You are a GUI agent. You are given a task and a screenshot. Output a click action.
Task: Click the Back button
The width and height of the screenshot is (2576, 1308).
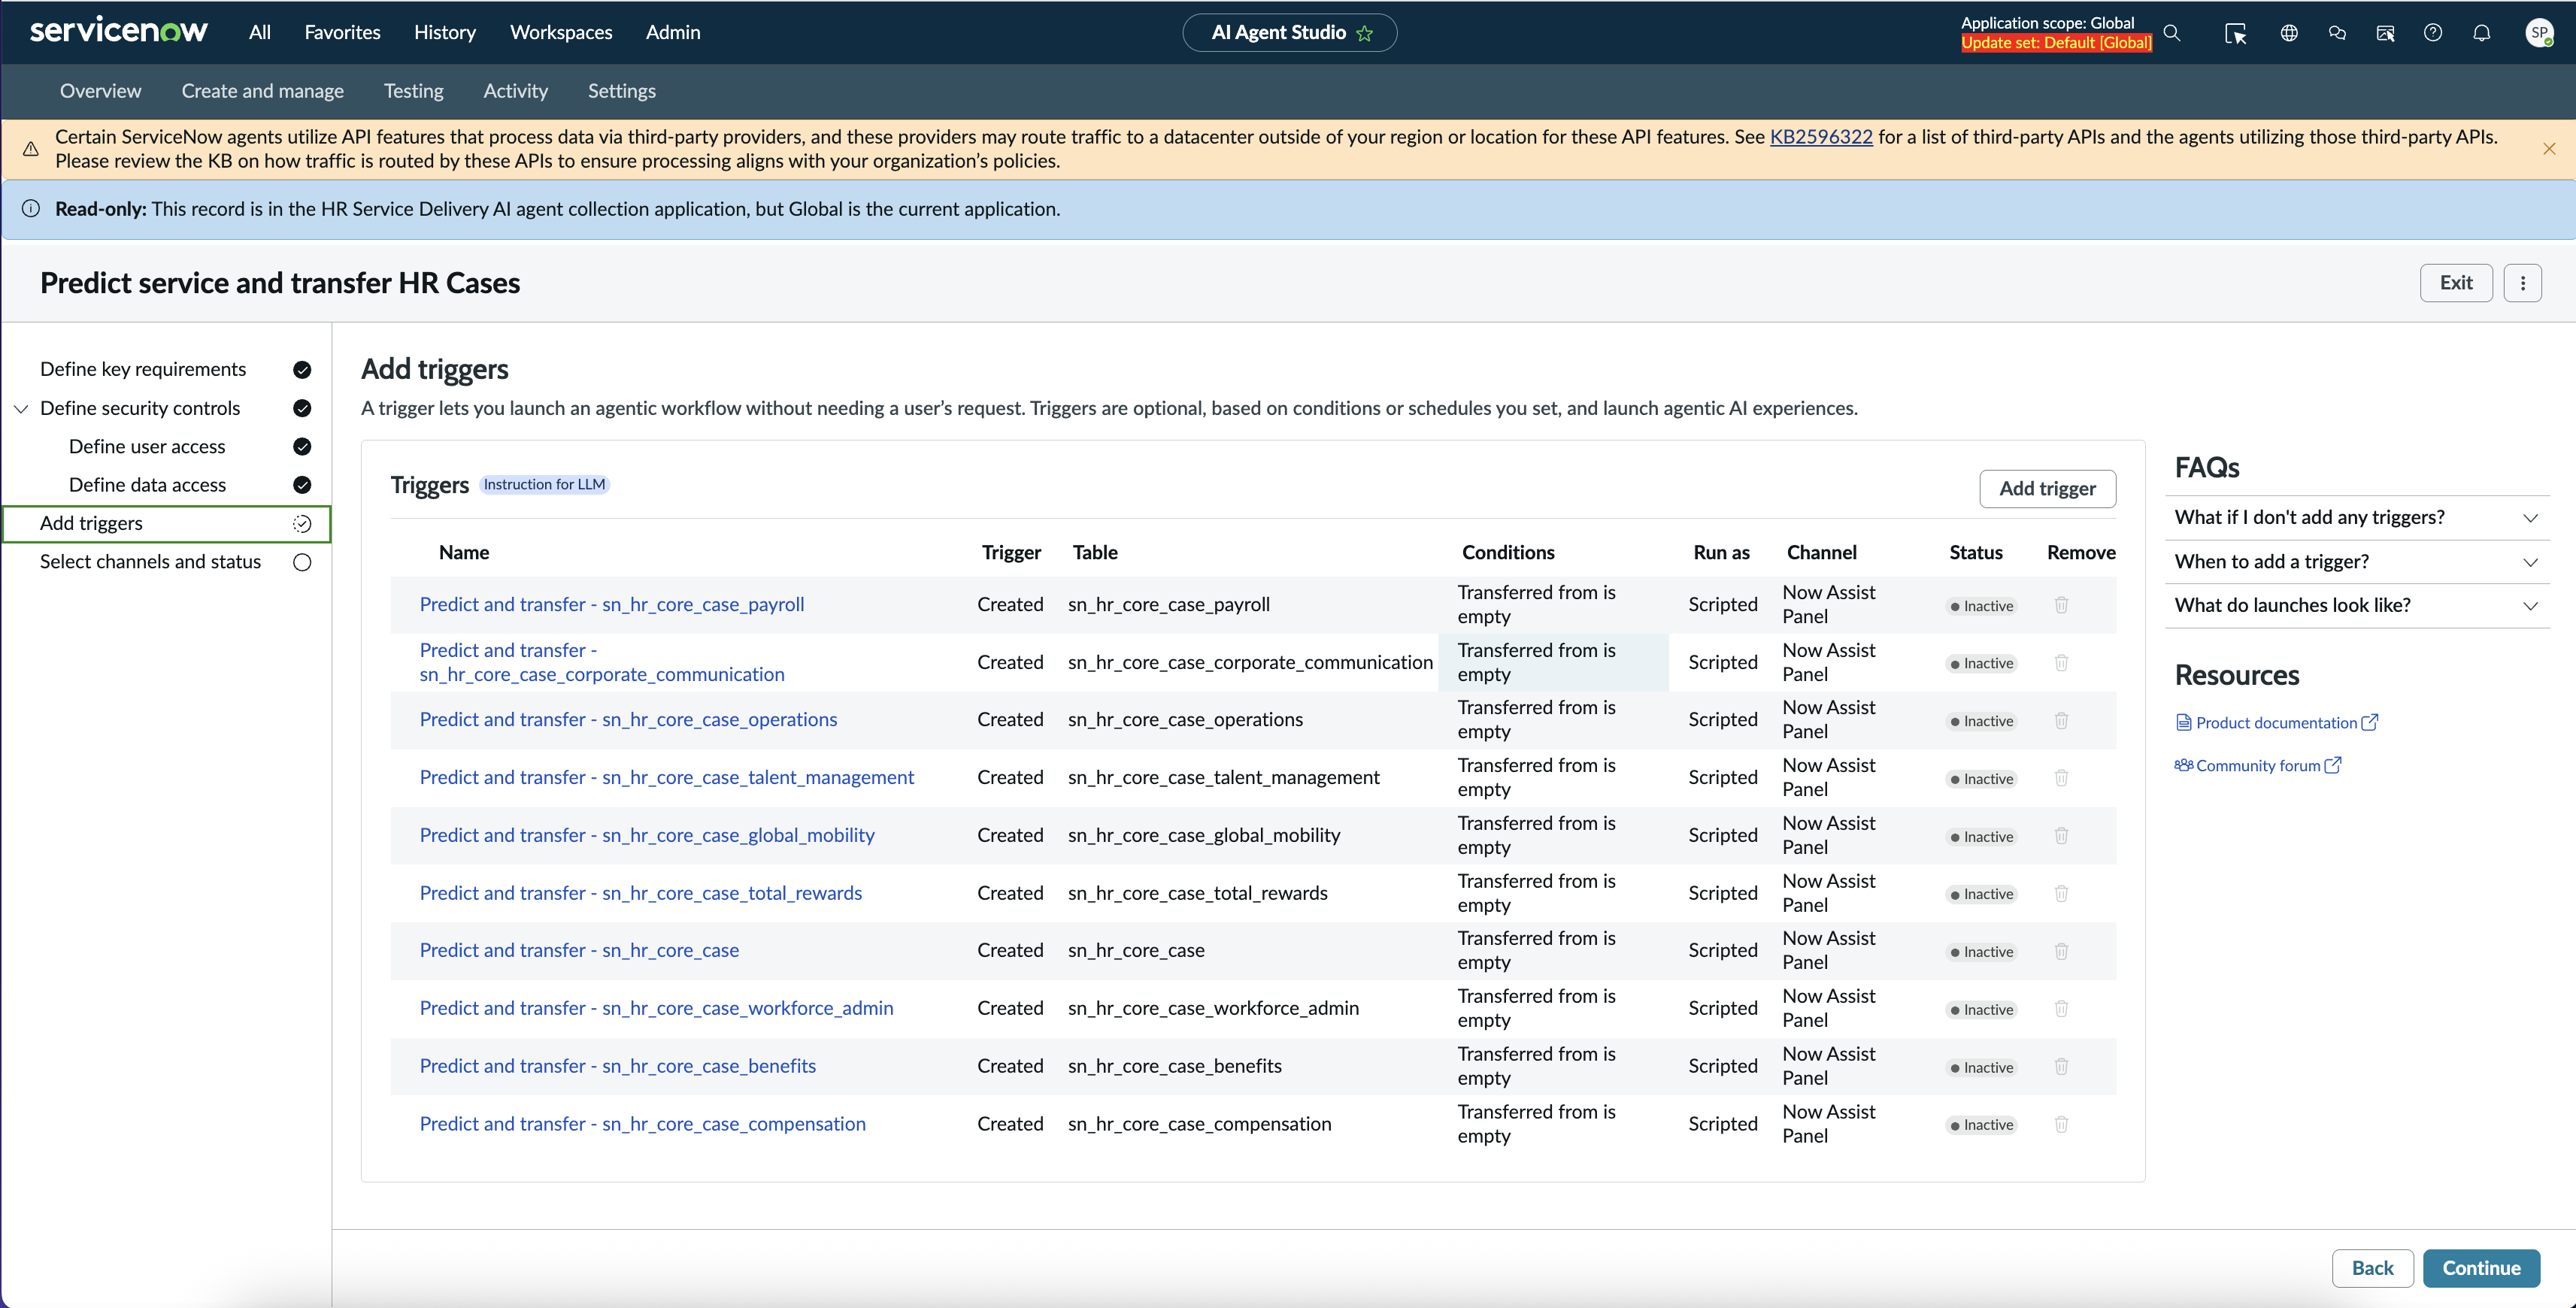tap(2372, 1268)
